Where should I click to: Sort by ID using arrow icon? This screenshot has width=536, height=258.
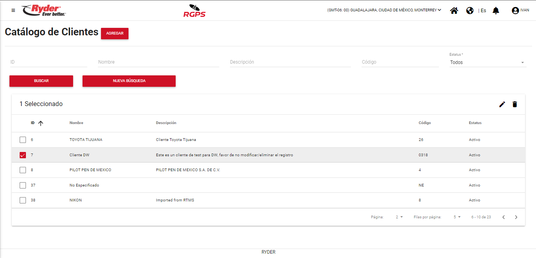point(40,123)
